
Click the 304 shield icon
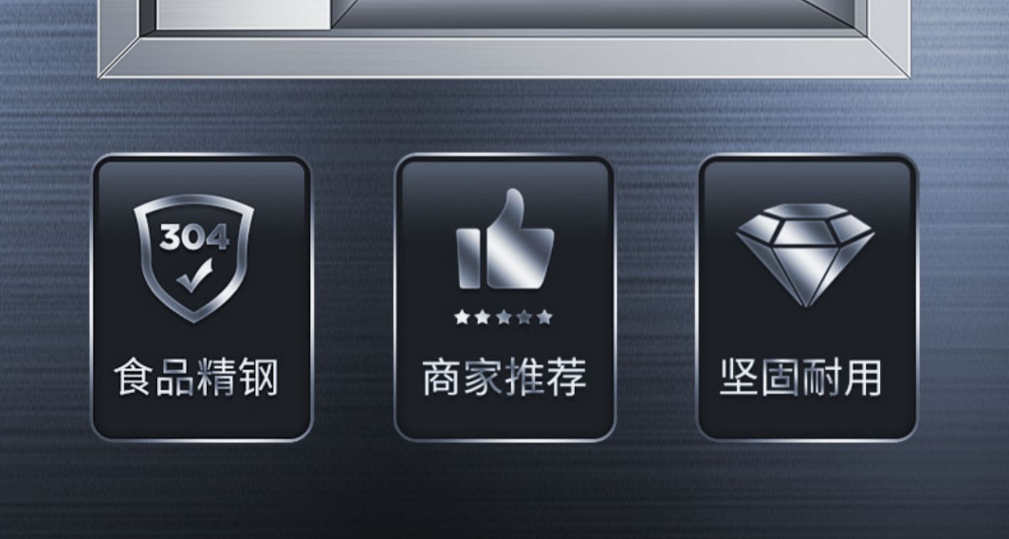[194, 258]
